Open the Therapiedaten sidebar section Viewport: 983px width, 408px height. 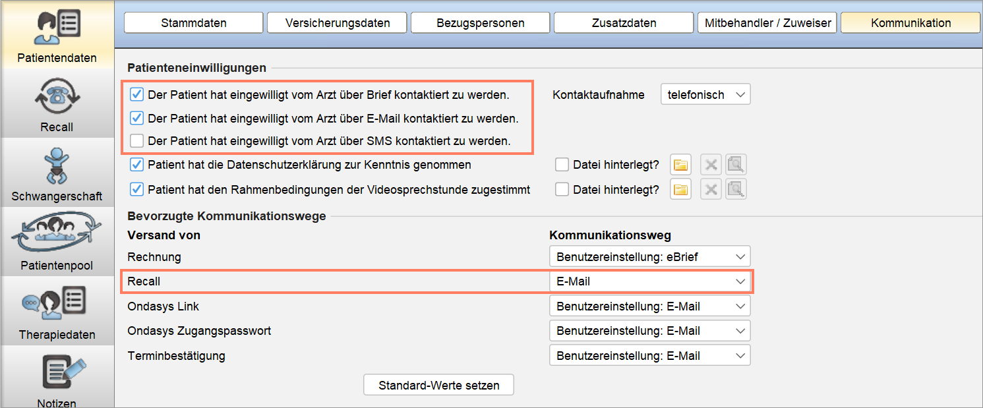pos(57,311)
